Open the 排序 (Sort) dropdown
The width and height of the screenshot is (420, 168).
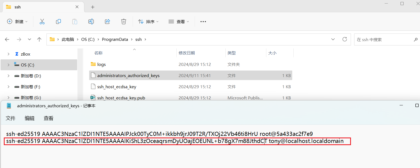click(x=148, y=22)
